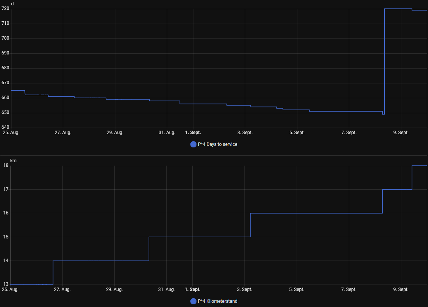
Task: Click the blue Kilometerstand legend dot
Action: [x=193, y=301]
